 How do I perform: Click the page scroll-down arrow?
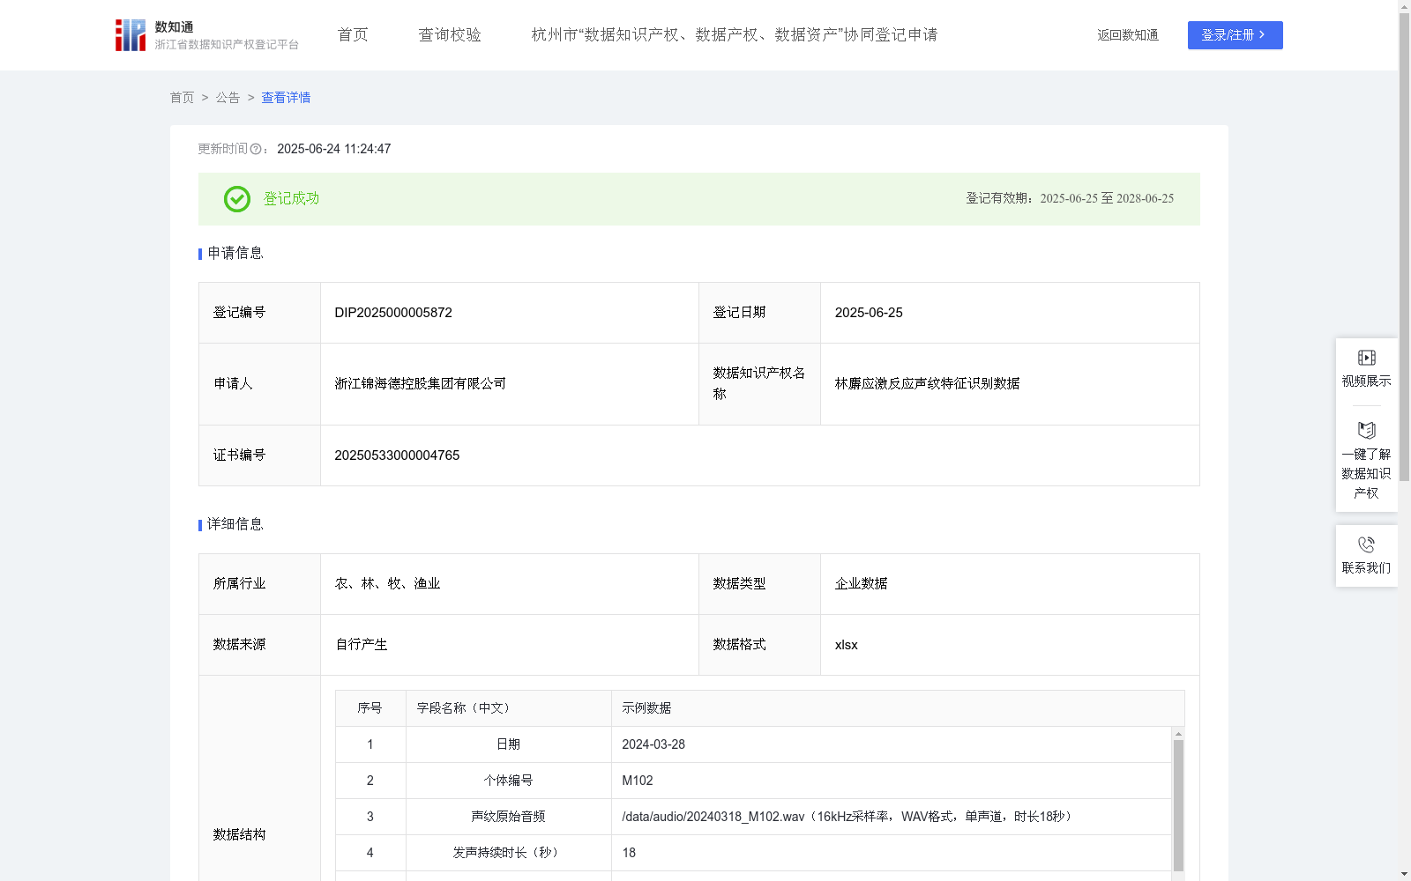[1404, 875]
